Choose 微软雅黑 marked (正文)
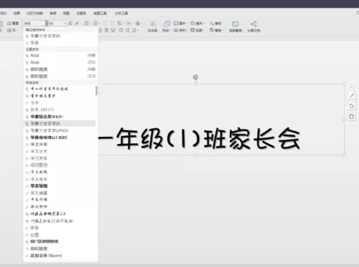This screenshot has height=267, width=359. 60,76
